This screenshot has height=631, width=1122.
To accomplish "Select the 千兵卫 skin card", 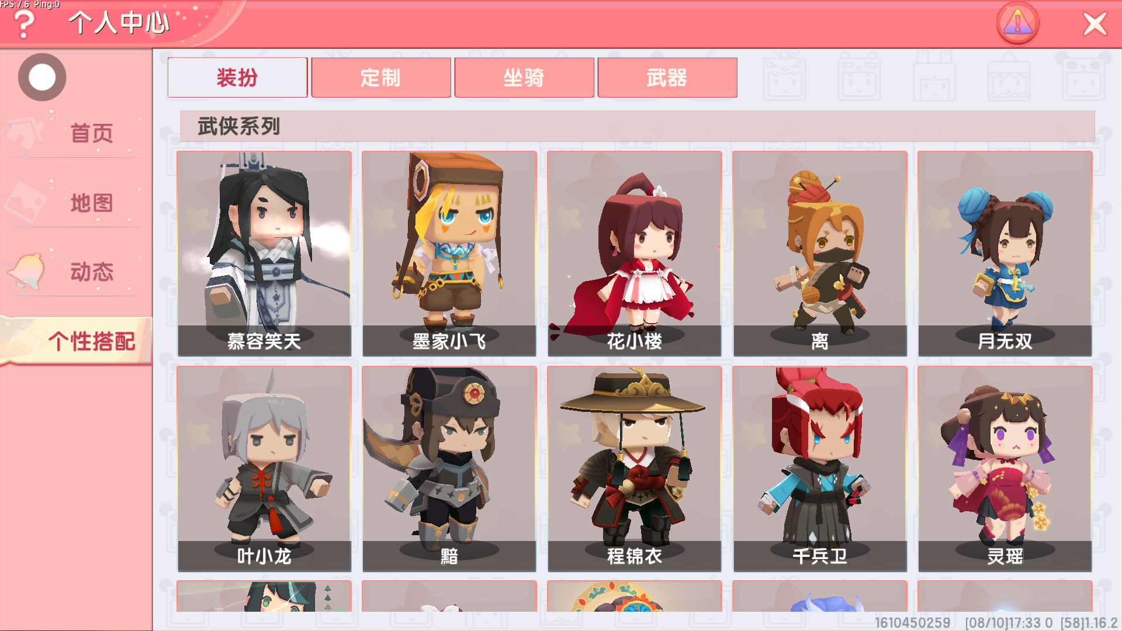I will [820, 469].
